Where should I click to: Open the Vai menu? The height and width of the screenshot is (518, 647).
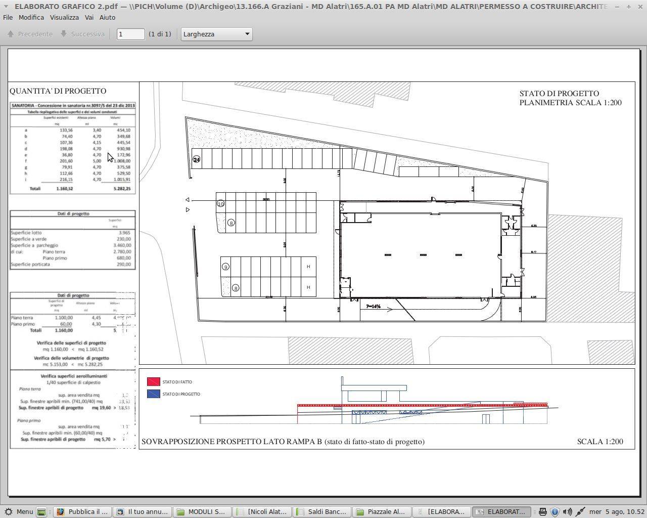[89, 17]
